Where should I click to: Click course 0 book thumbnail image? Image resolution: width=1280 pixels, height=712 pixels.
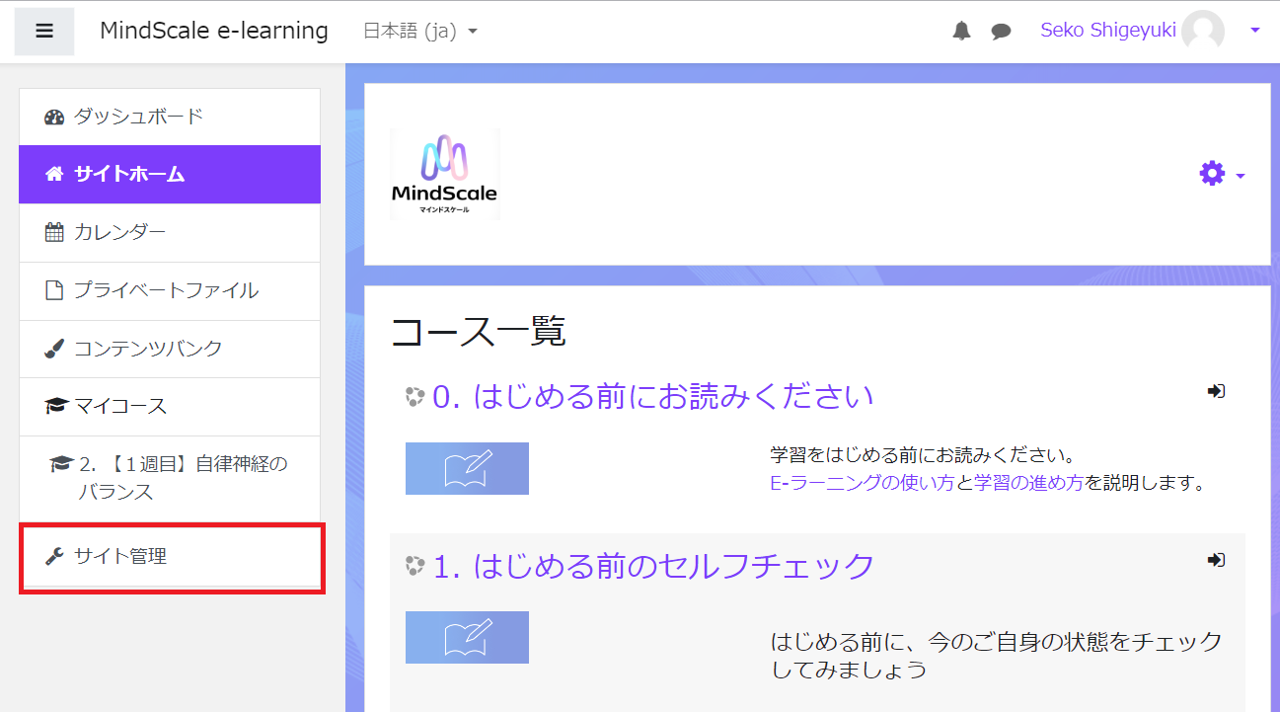[467, 468]
